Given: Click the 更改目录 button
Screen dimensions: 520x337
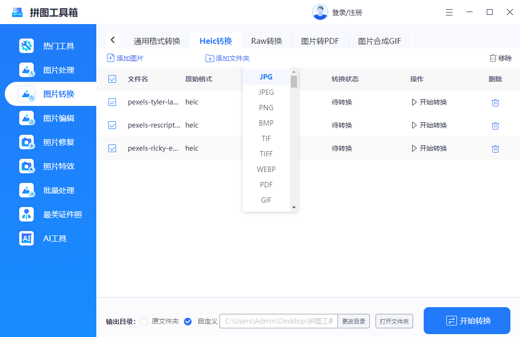Looking at the screenshot, I should pos(354,321).
